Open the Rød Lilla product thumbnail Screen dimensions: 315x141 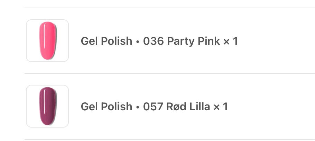pos(47,106)
